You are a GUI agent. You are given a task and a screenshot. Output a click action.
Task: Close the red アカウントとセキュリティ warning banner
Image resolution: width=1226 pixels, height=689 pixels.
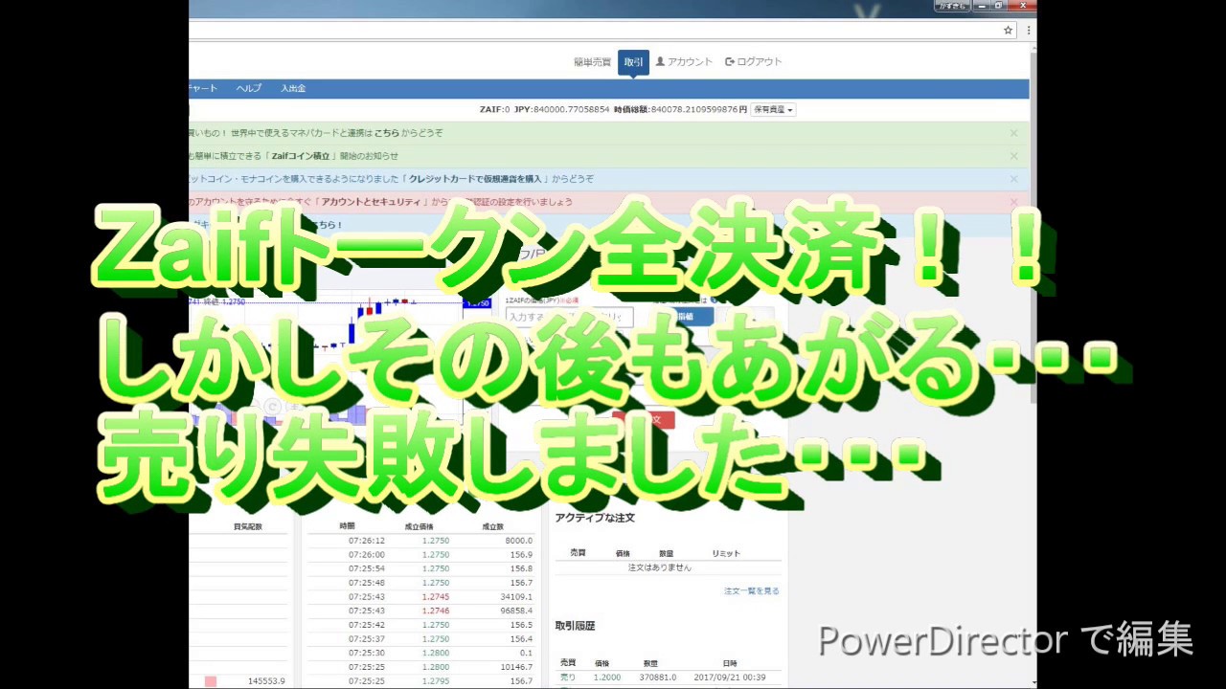point(1013,202)
